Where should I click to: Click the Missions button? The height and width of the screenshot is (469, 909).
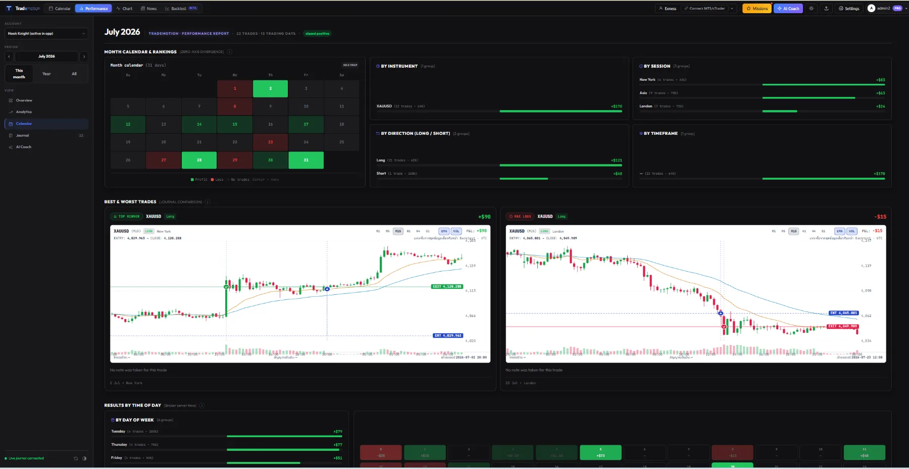757,9
